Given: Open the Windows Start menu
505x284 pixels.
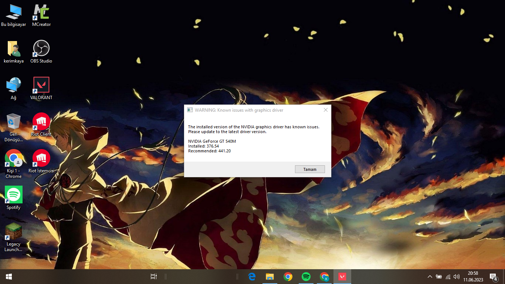Looking at the screenshot, I should point(9,277).
